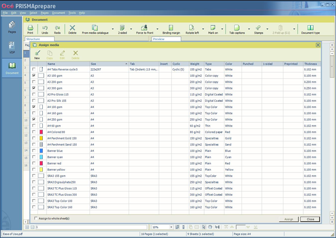Check the Banner blue checkbox
336x238 pixels.
click(34, 150)
